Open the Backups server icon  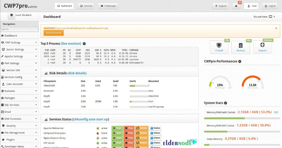[x=241, y=45]
